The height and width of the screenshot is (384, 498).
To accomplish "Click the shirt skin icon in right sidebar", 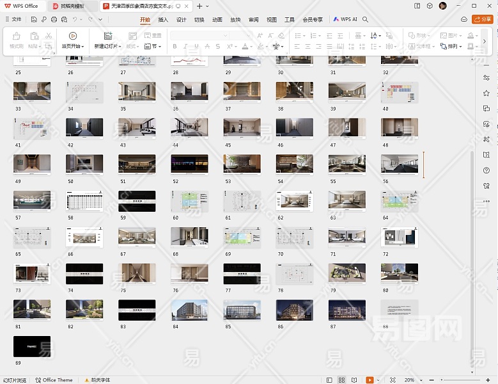I will [x=486, y=185].
